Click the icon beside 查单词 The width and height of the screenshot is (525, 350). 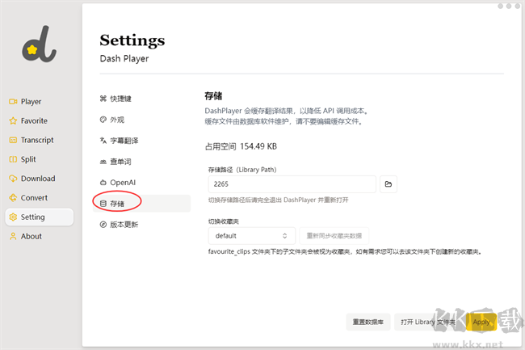pyautogui.click(x=103, y=162)
